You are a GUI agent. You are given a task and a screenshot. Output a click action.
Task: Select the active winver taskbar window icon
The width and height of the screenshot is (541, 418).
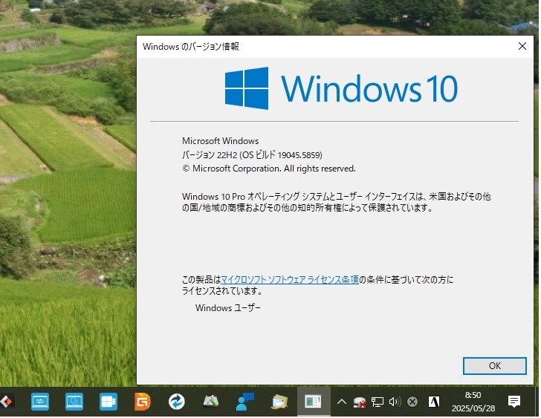[x=314, y=402]
